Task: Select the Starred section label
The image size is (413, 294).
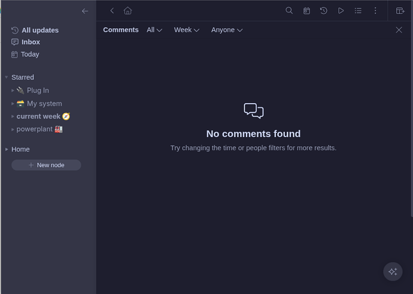Action: pyautogui.click(x=23, y=77)
